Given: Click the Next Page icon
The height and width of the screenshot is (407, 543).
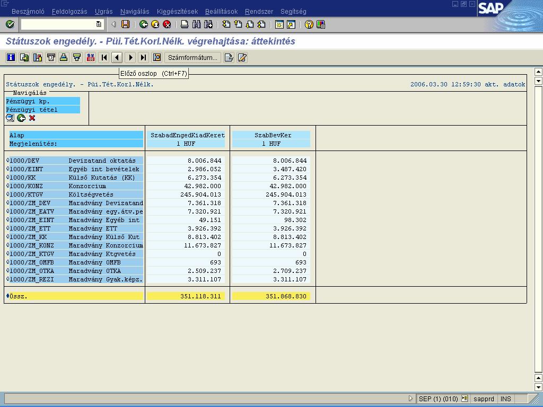Looking at the screenshot, I should pos(250,24).
